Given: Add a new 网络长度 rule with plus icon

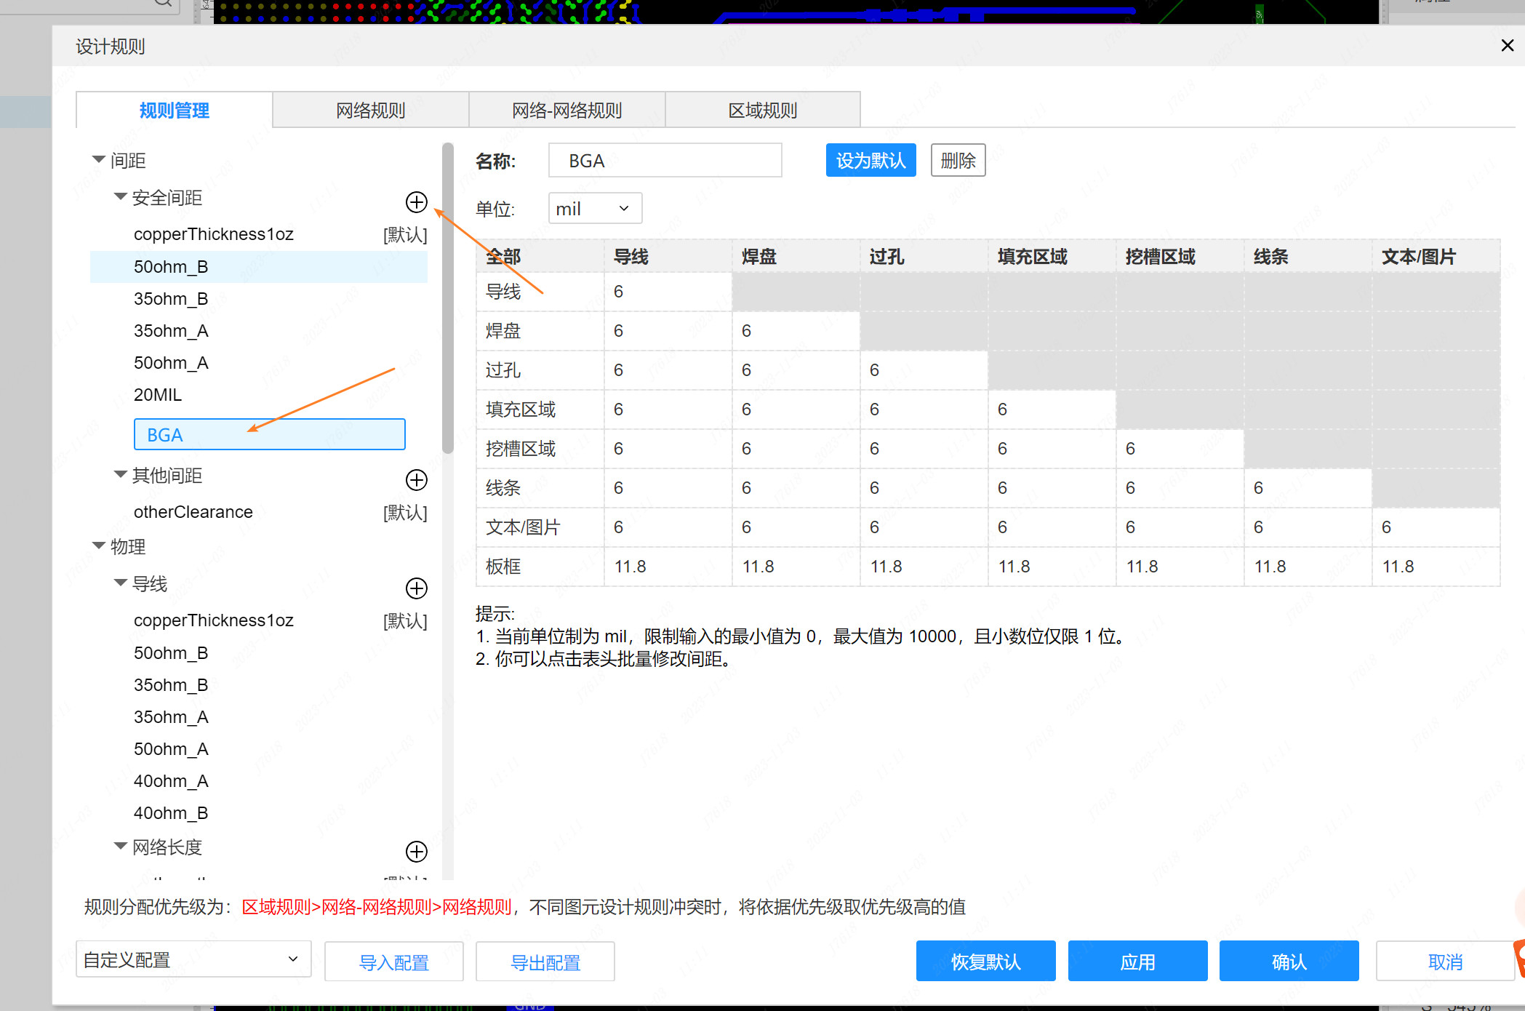Looking at the screenshot, I should pyautogui.click(x=416, y=852).
